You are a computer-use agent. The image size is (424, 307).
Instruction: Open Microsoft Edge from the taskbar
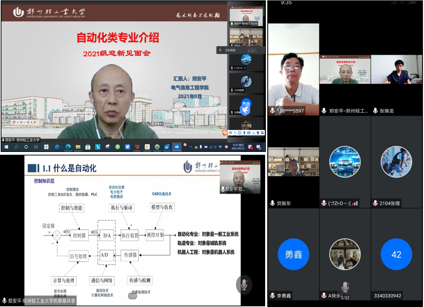(68, 147)
